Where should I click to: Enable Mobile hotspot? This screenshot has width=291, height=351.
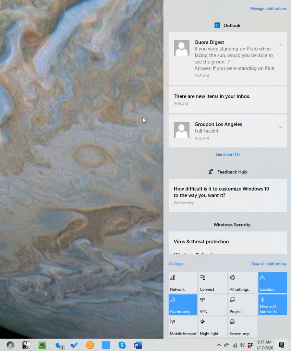pos(183,327)
